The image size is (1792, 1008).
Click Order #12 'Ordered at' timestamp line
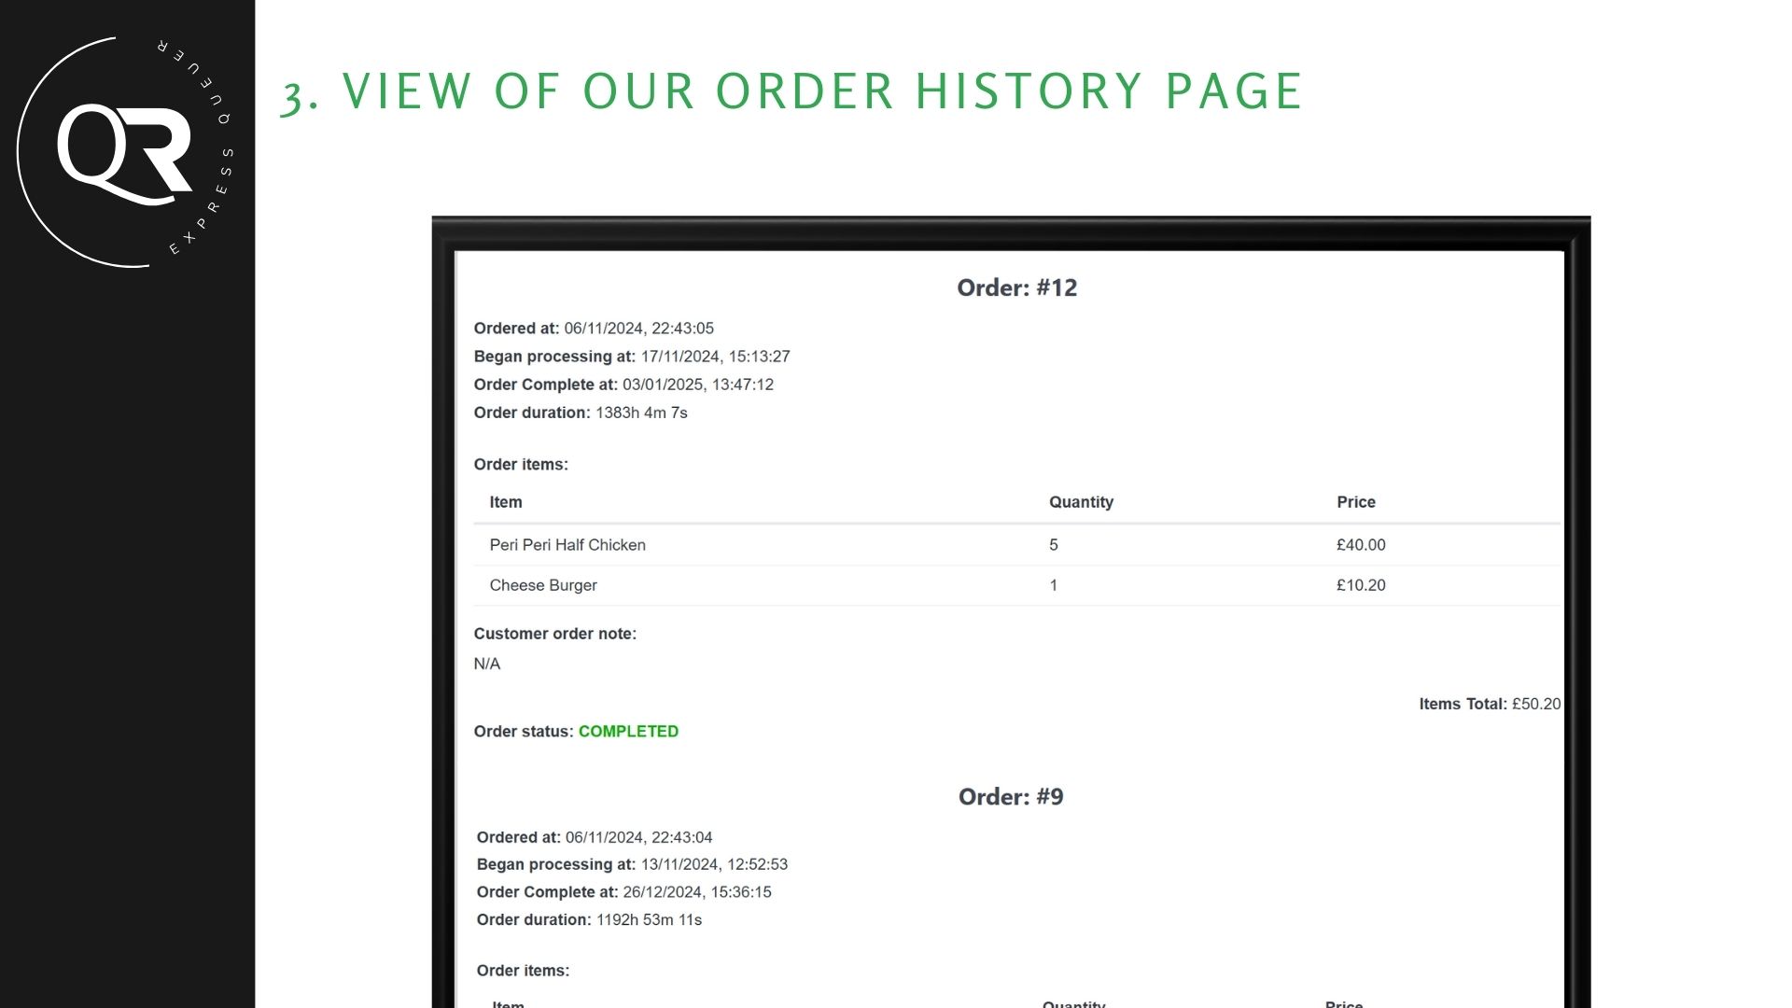tap(594, 329)
